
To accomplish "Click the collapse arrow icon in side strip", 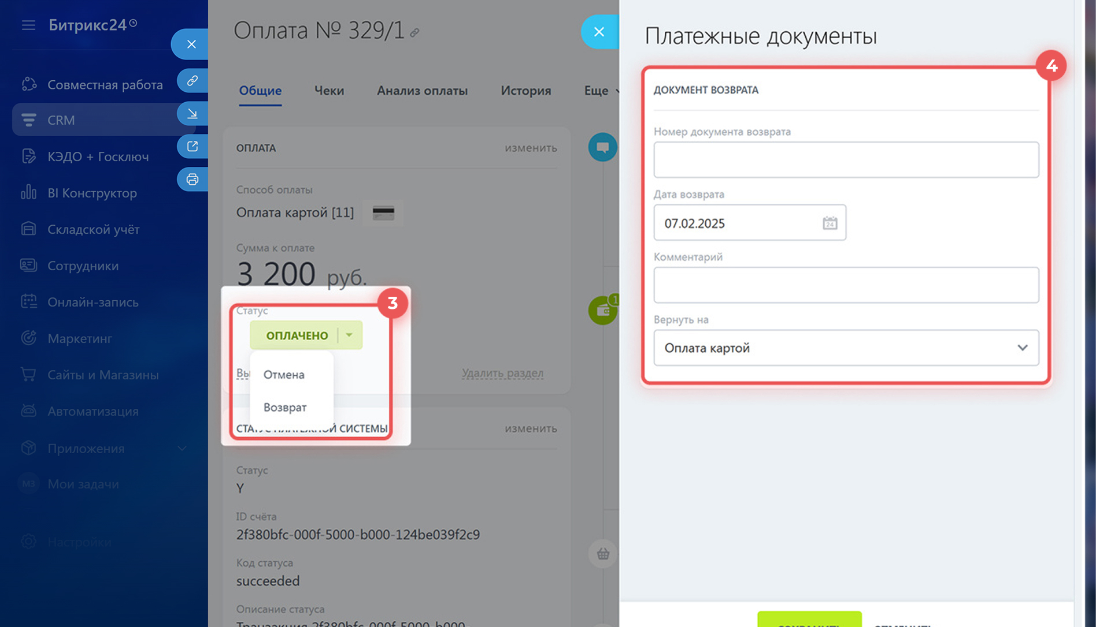I will (192, 113).
